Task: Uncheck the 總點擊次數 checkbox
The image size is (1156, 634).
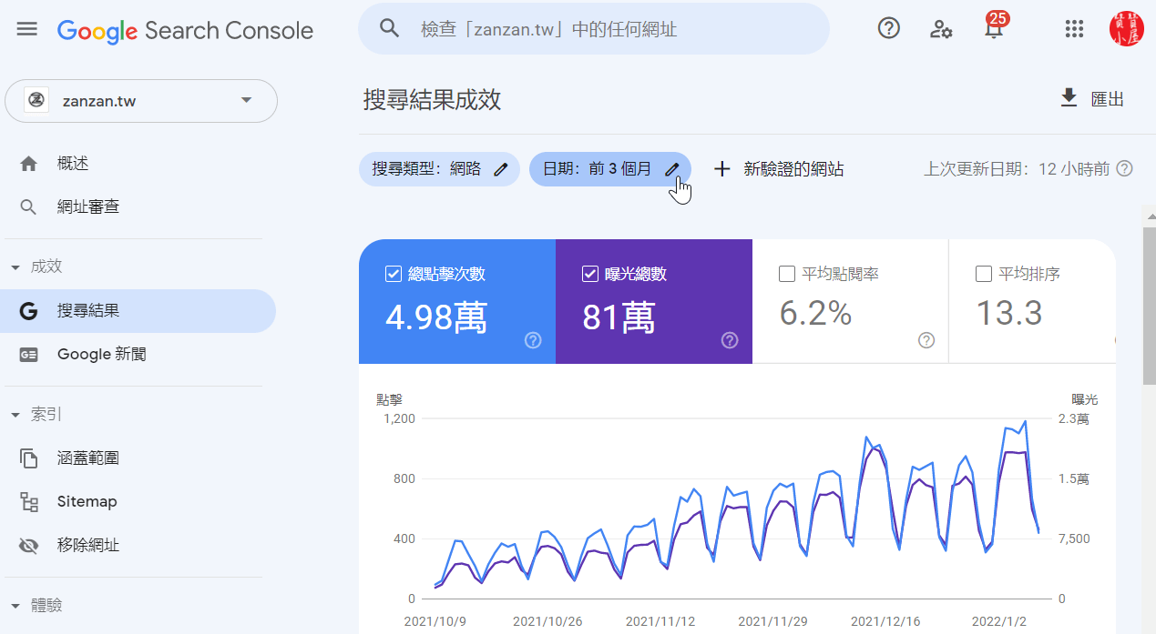Action: pos(394,274)
